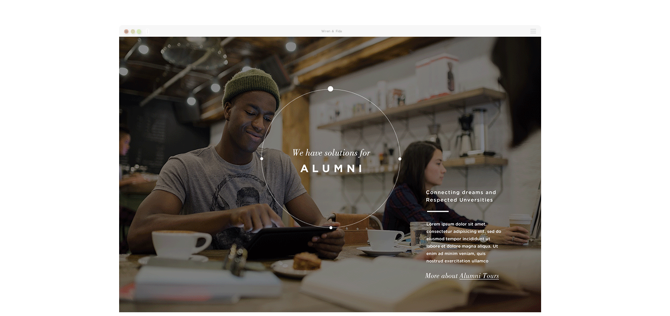Viewport: 670px width, 316px height.
Task: Select the right dot on the dotted circle
Action: click(400, 159)
